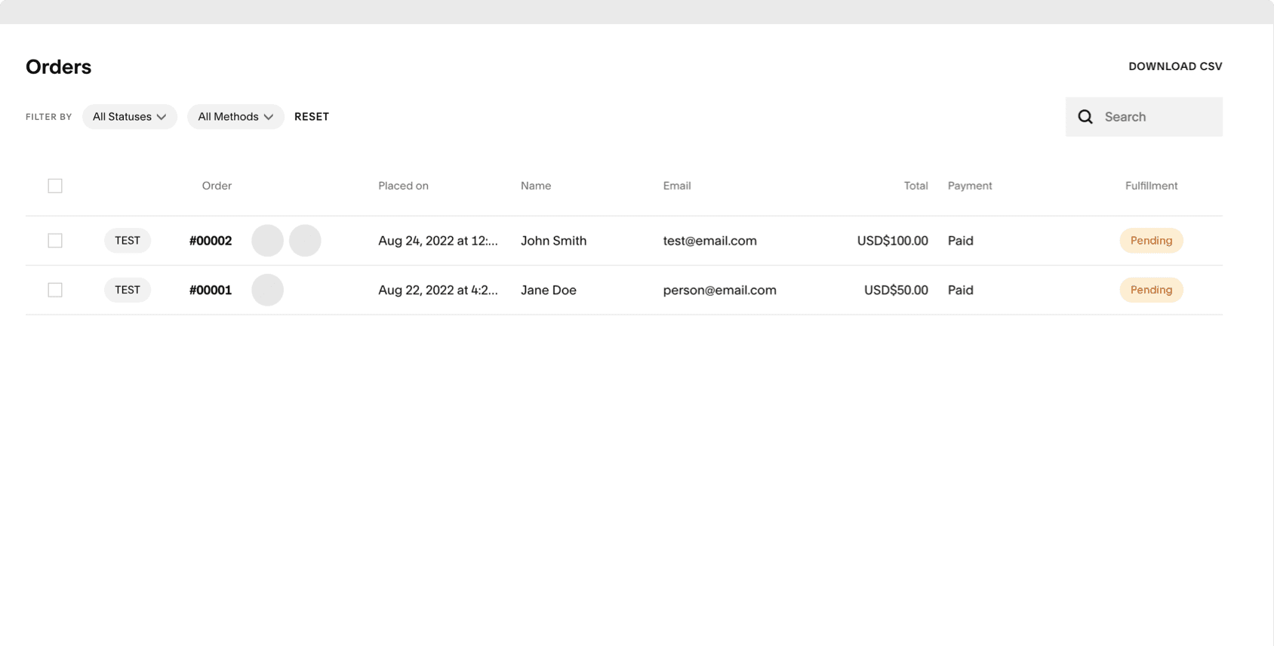The width and height of the screenshot is (1274, 646).
Task: Click Pending status badge for Jane Doe
Action: [1151, 290]
